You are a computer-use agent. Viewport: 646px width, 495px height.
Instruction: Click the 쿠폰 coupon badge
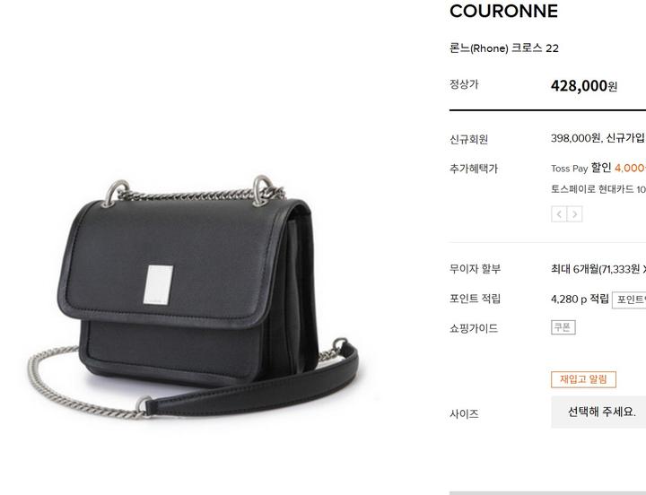click(563, 327)
